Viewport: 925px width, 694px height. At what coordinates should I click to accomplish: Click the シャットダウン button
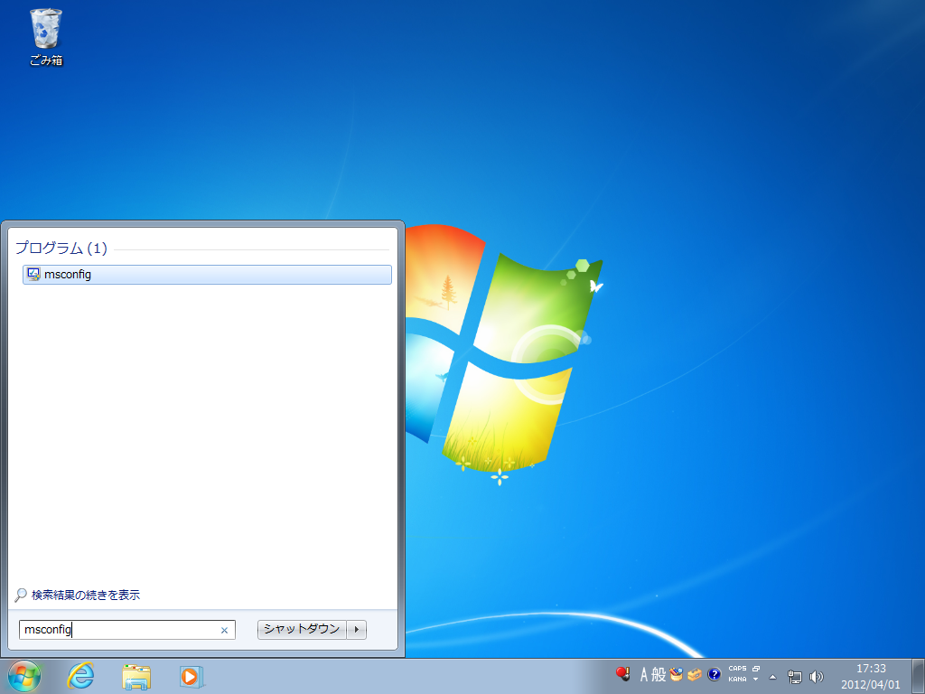coord(302,630)
